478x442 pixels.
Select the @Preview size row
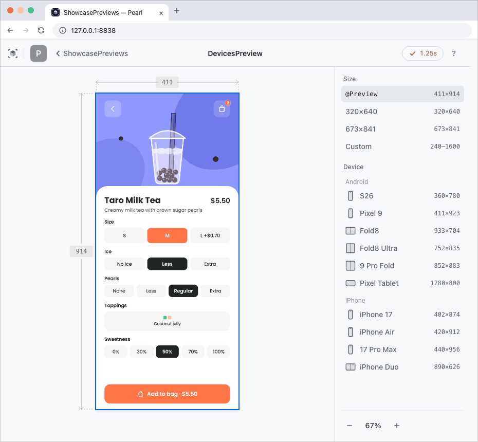402,94
